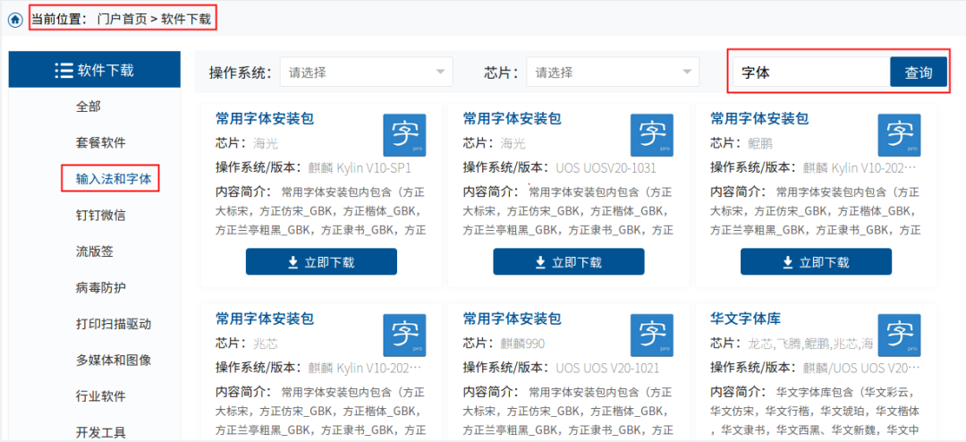Click the list icon in the 软件下载 sidebar header
The height and width of the screenshot is (442, 966).
(x=64, y=71)
